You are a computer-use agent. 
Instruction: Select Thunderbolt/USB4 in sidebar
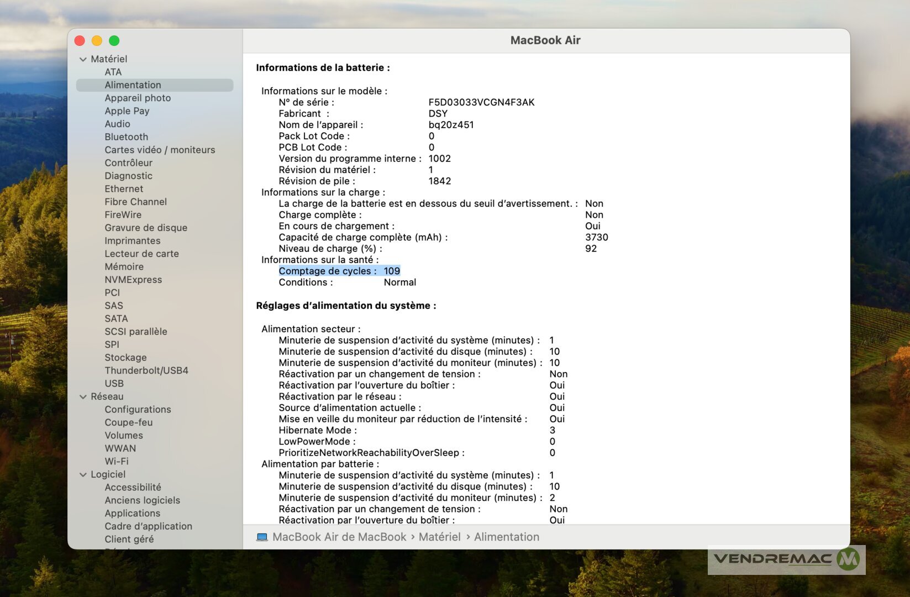click(x=146, y=370)
